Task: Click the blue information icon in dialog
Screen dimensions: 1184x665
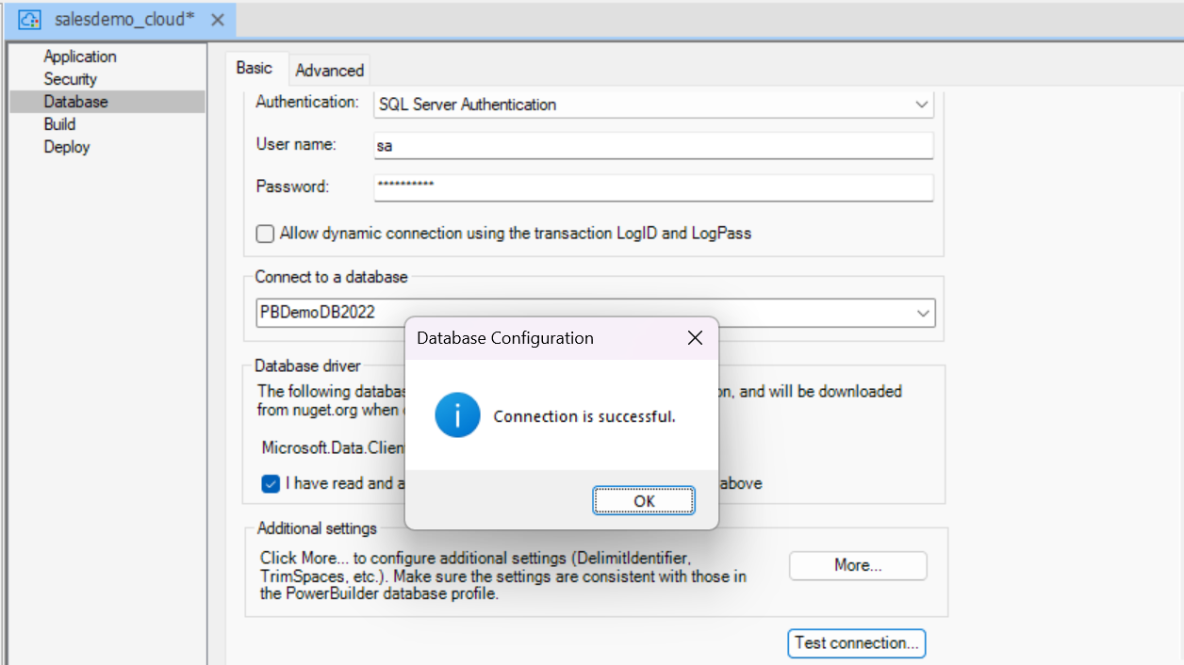Action: coord(457,415)
